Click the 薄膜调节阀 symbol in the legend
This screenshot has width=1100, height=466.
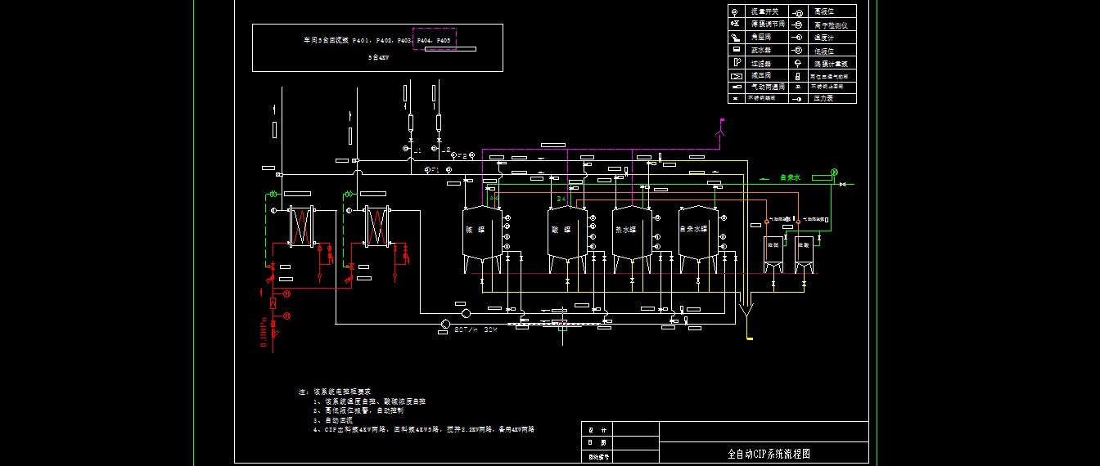[735, 24]
